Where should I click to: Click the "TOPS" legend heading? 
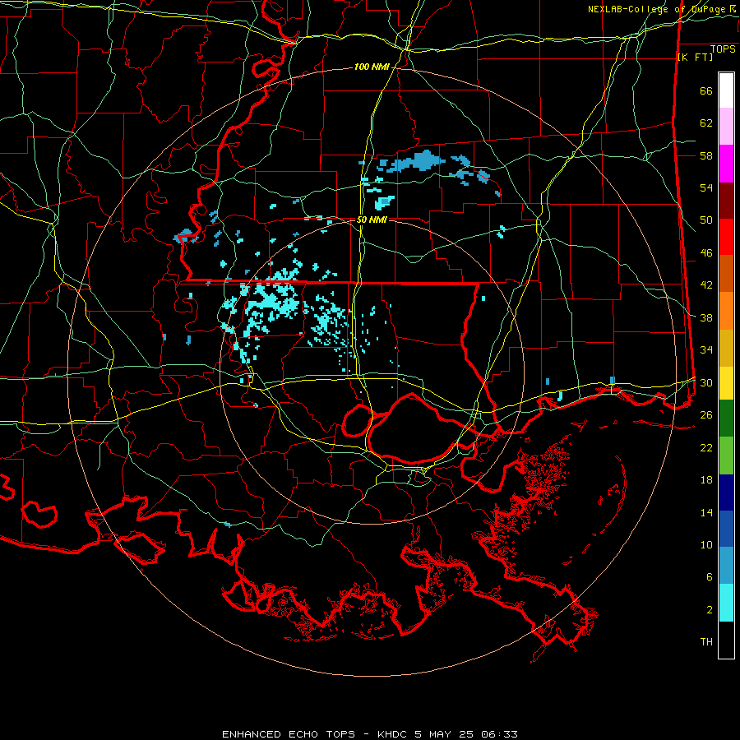pos(723,49)
